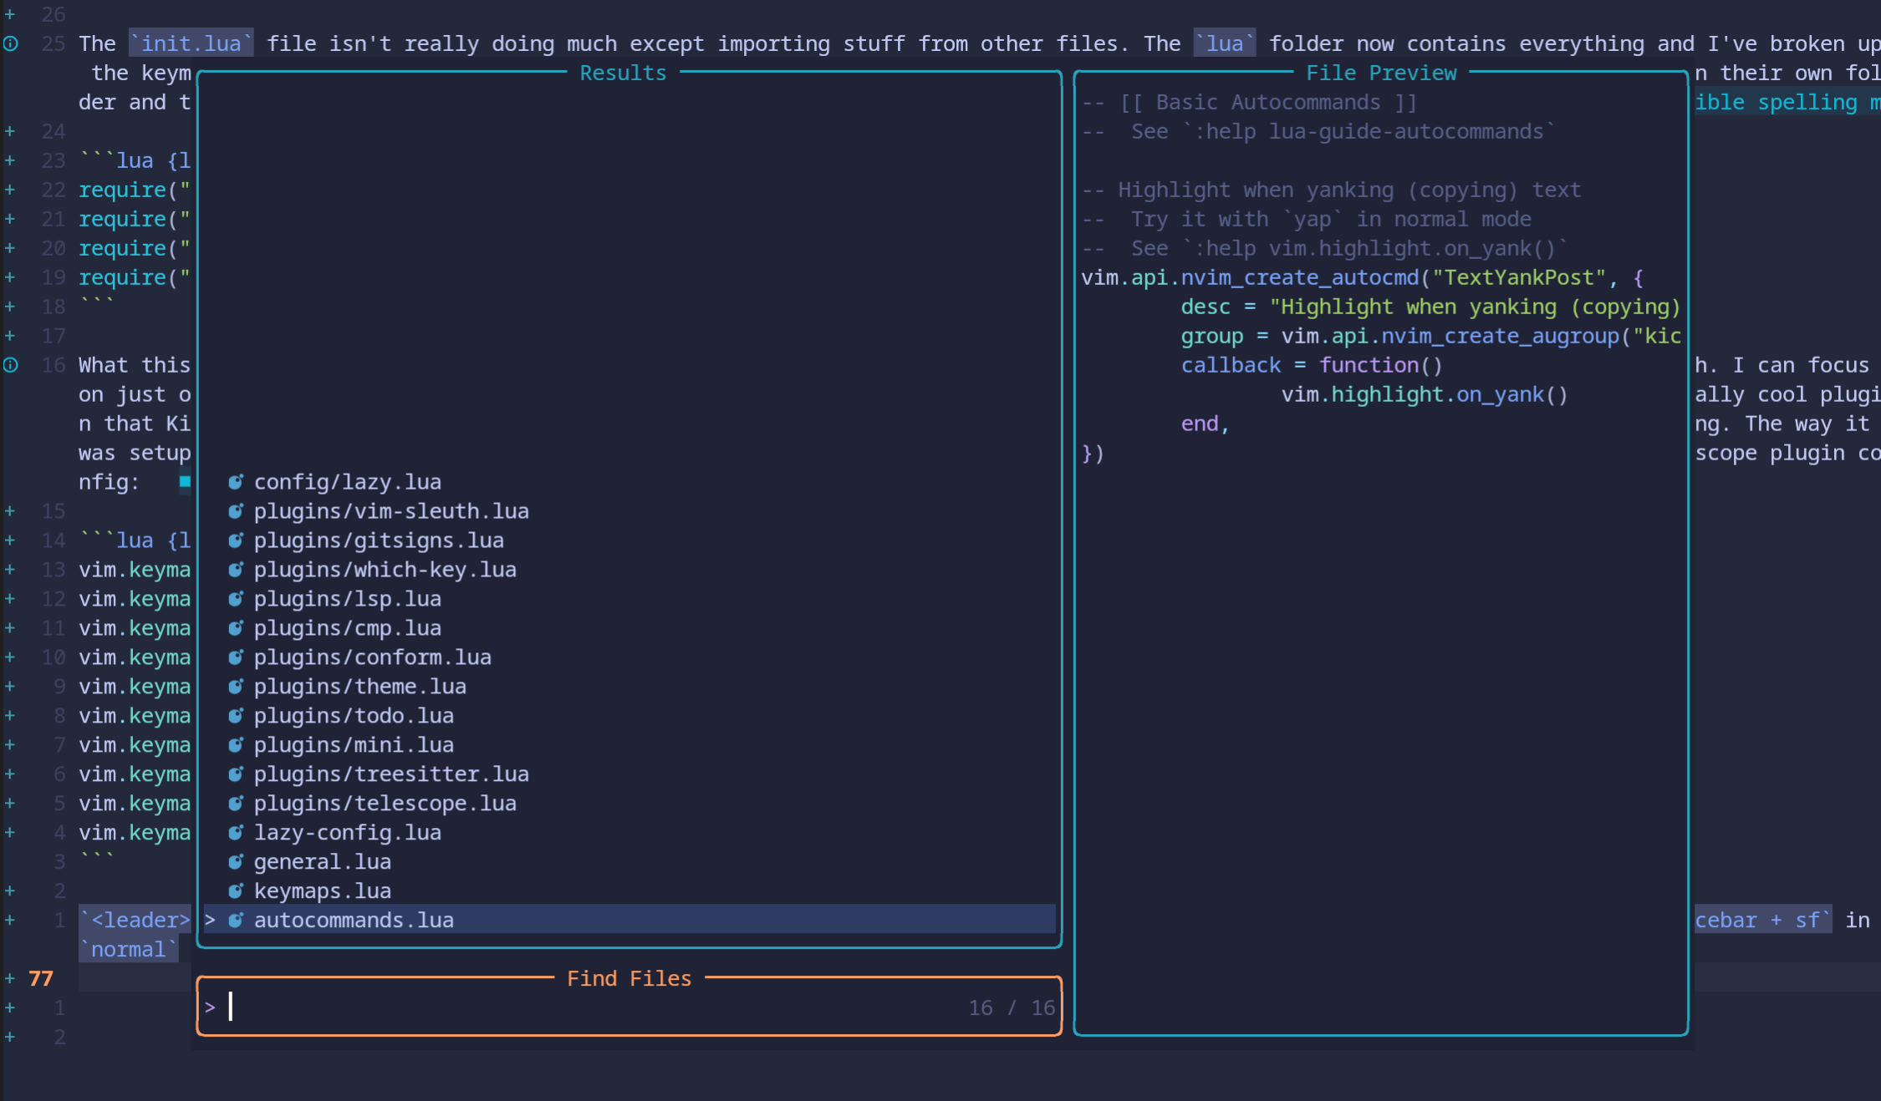Click the Lua icon beside autocommands.lua
This screenshot has height=1101, width=1881.
[236, 921]
